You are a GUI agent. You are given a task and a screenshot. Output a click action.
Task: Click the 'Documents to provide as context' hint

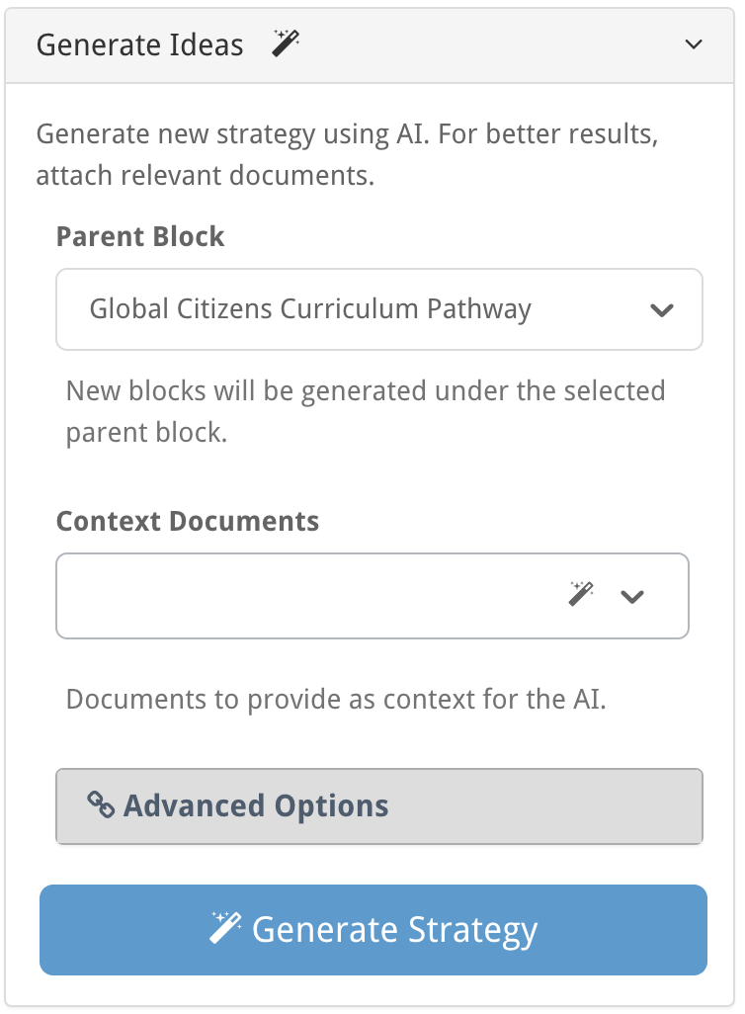[x=336, y=699]
